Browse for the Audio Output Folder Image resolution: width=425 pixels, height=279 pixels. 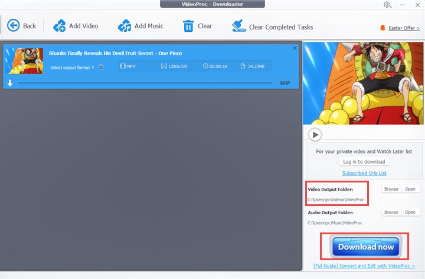(391, 212)
